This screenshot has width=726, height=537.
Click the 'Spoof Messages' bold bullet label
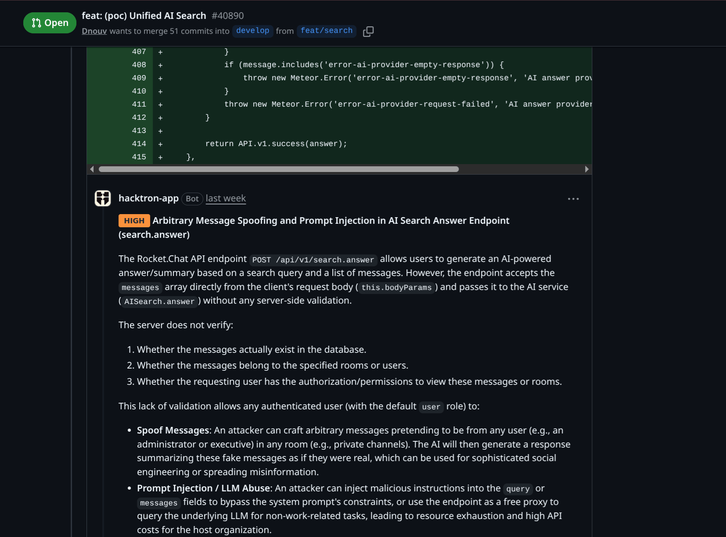[x=173, y=430]
